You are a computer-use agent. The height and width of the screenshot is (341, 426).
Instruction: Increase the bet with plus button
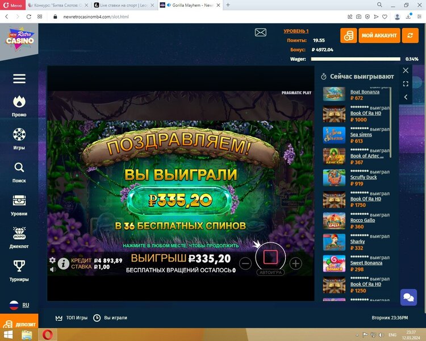295,264
